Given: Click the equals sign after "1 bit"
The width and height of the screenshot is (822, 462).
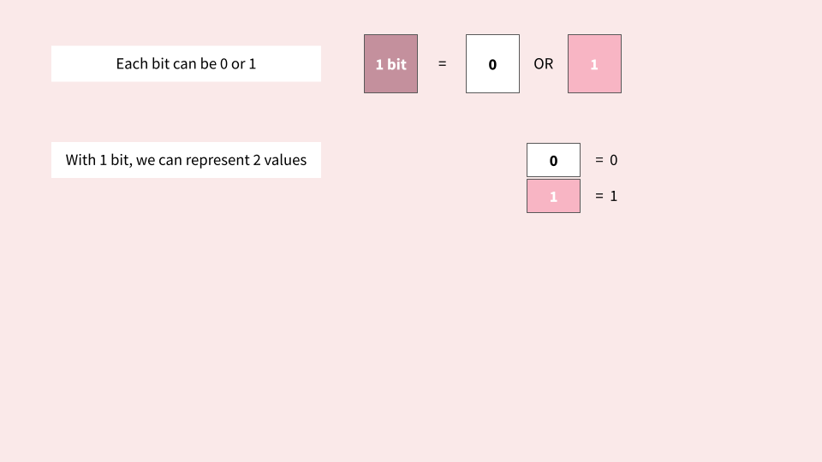Looking at the screenshot, I should (443, 64).
